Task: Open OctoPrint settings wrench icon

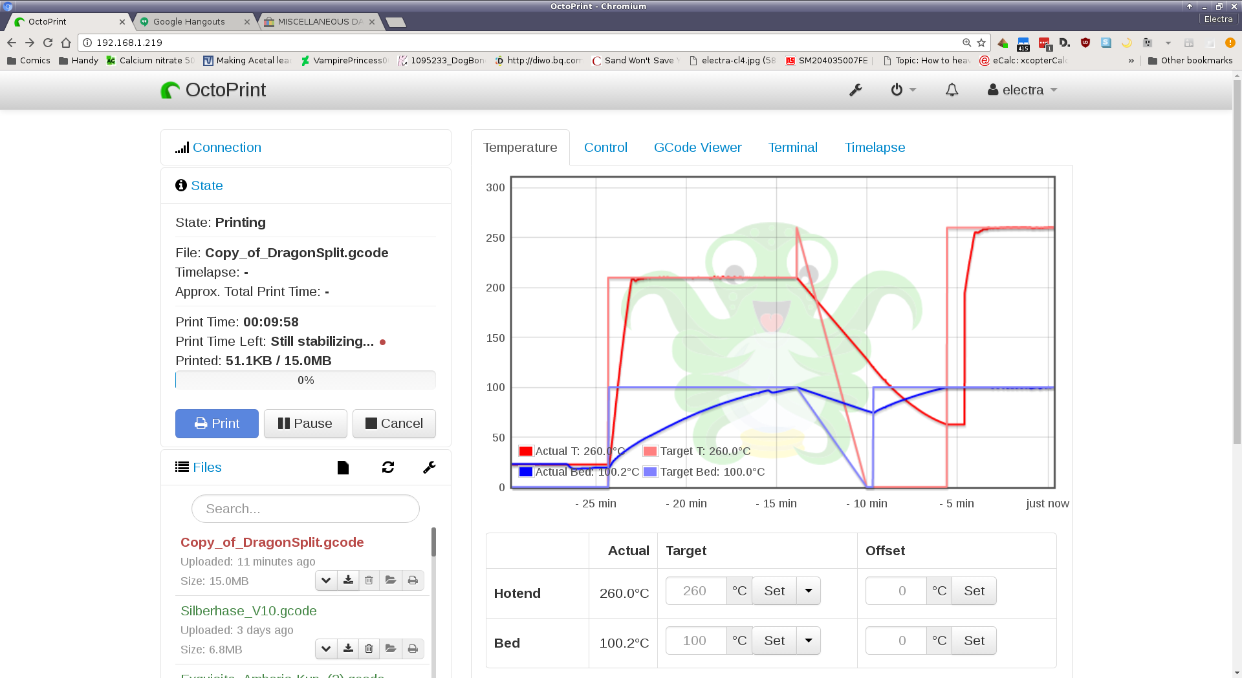Action: 855,90
